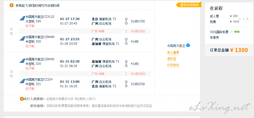Click arrival time 01-27 20:45
The image size is (254, 118).
69,23
